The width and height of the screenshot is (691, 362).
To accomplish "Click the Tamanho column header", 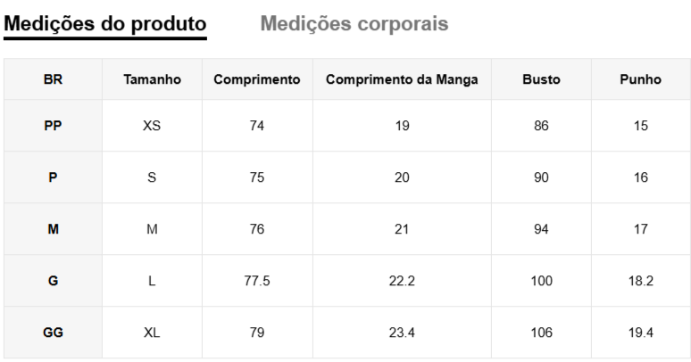I will tap(152, 79).
